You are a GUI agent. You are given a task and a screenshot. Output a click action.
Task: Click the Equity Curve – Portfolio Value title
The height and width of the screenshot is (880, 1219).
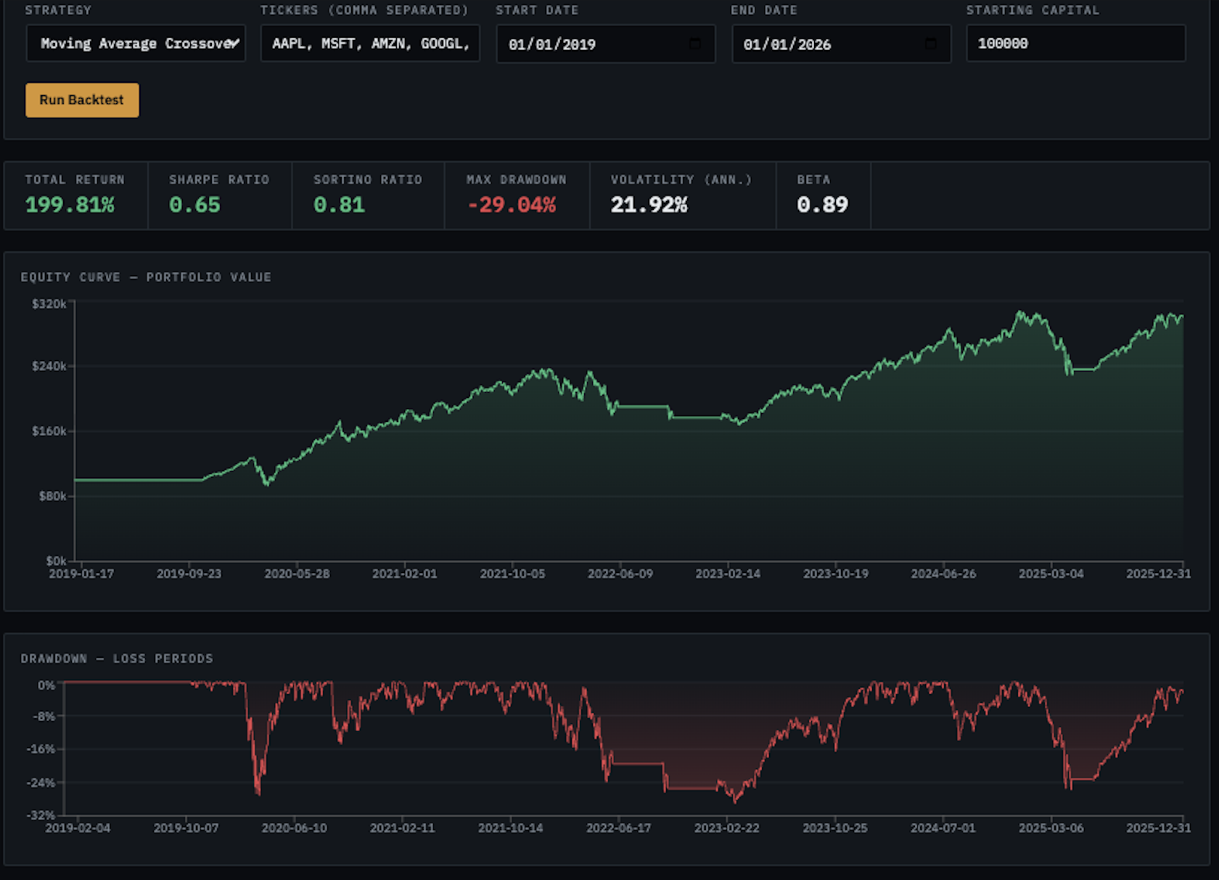(x=146, y=277)
